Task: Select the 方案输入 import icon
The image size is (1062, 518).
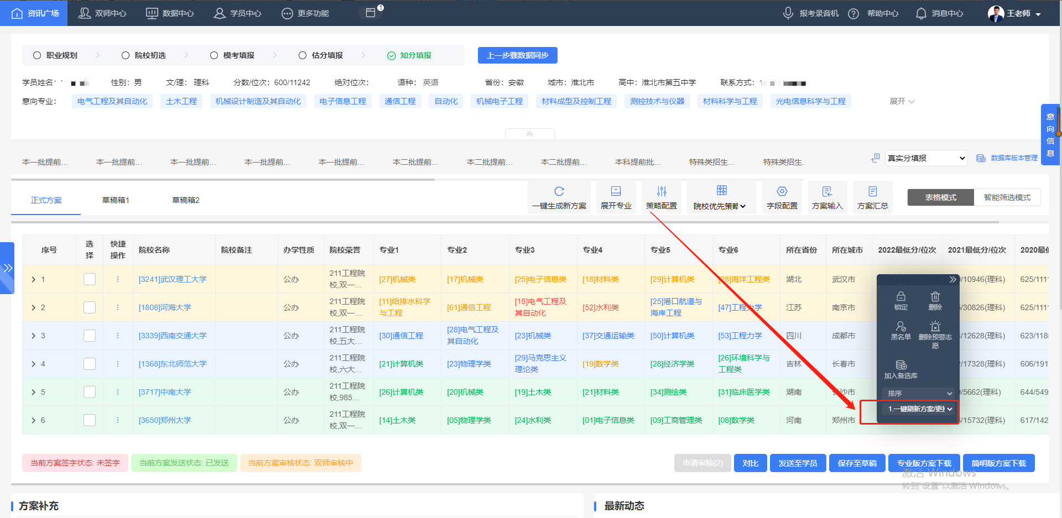Action: (x=827, y=191)
